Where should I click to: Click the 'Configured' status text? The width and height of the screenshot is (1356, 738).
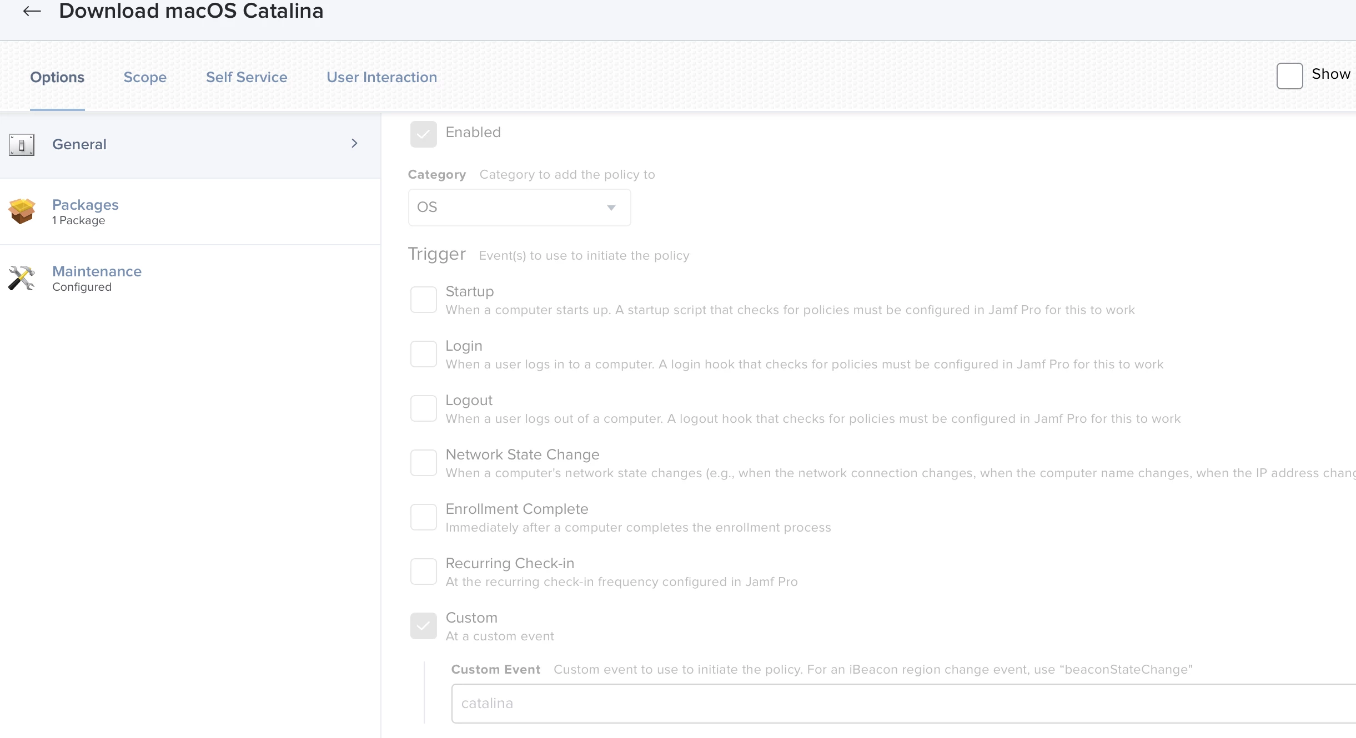[x=82, y=287]
